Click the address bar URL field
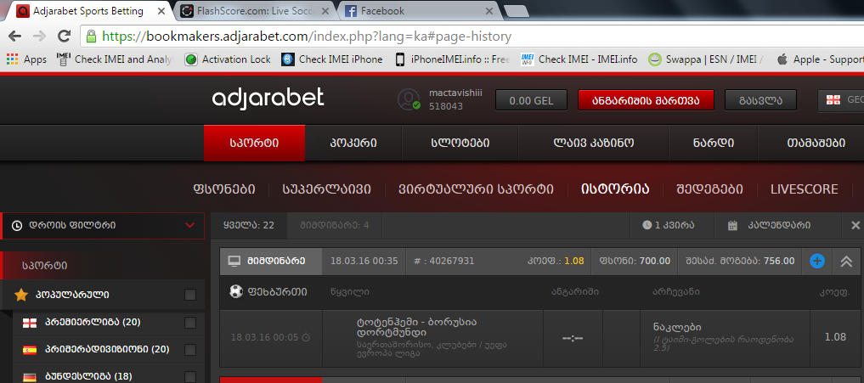This screenshot has width=864, height=383. 474,37
